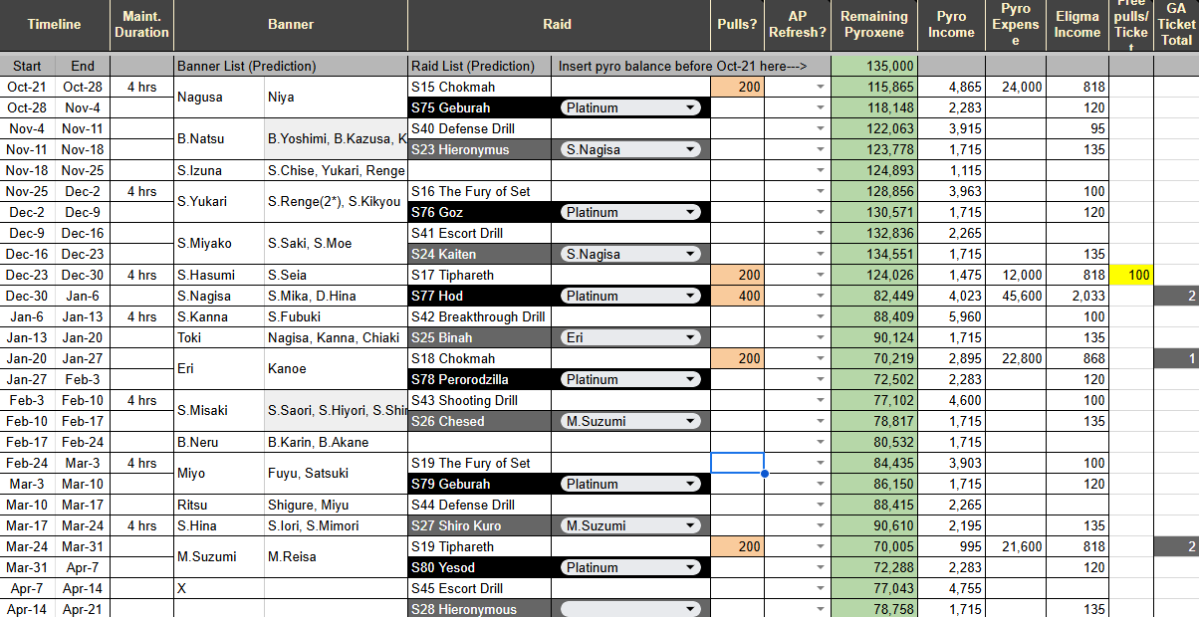Select the Kanoe banner cell
This screenshot has width=1199, height=617.
click(x=336, y=368)
